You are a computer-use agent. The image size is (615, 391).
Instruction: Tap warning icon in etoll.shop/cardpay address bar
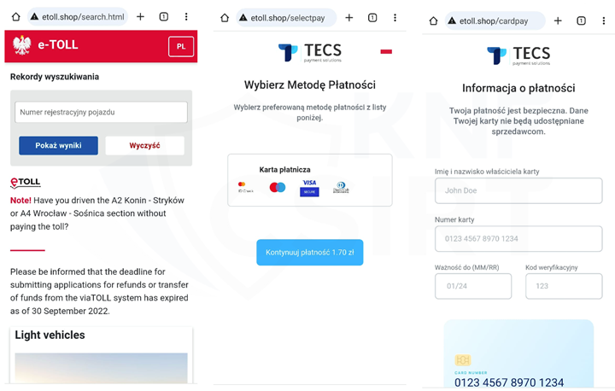coord(452,20)
